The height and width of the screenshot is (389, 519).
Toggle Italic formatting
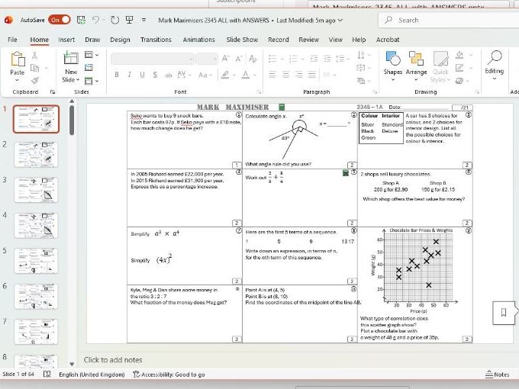click(x=127, y=75)
